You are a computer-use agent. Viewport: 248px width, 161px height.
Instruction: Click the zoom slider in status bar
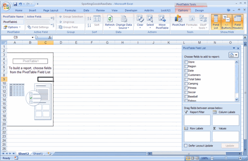(x=226, y=158)
